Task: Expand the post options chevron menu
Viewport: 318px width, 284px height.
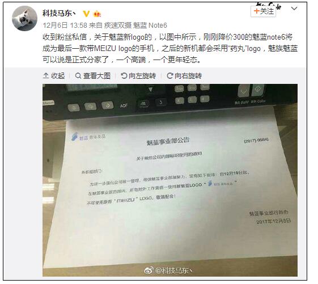Action: [294, 9]
